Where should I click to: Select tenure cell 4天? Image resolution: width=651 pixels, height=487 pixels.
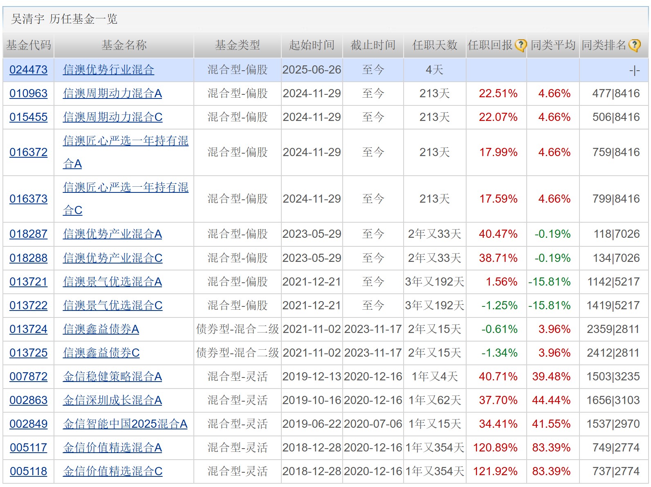point(434,70)
